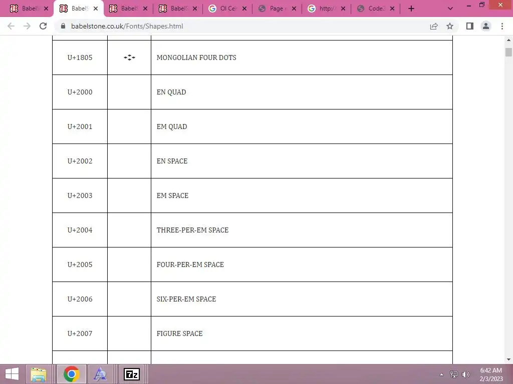This screenshot has width=513, height=384.
Task: Close the Page tab
Action: tap(294, 9)
